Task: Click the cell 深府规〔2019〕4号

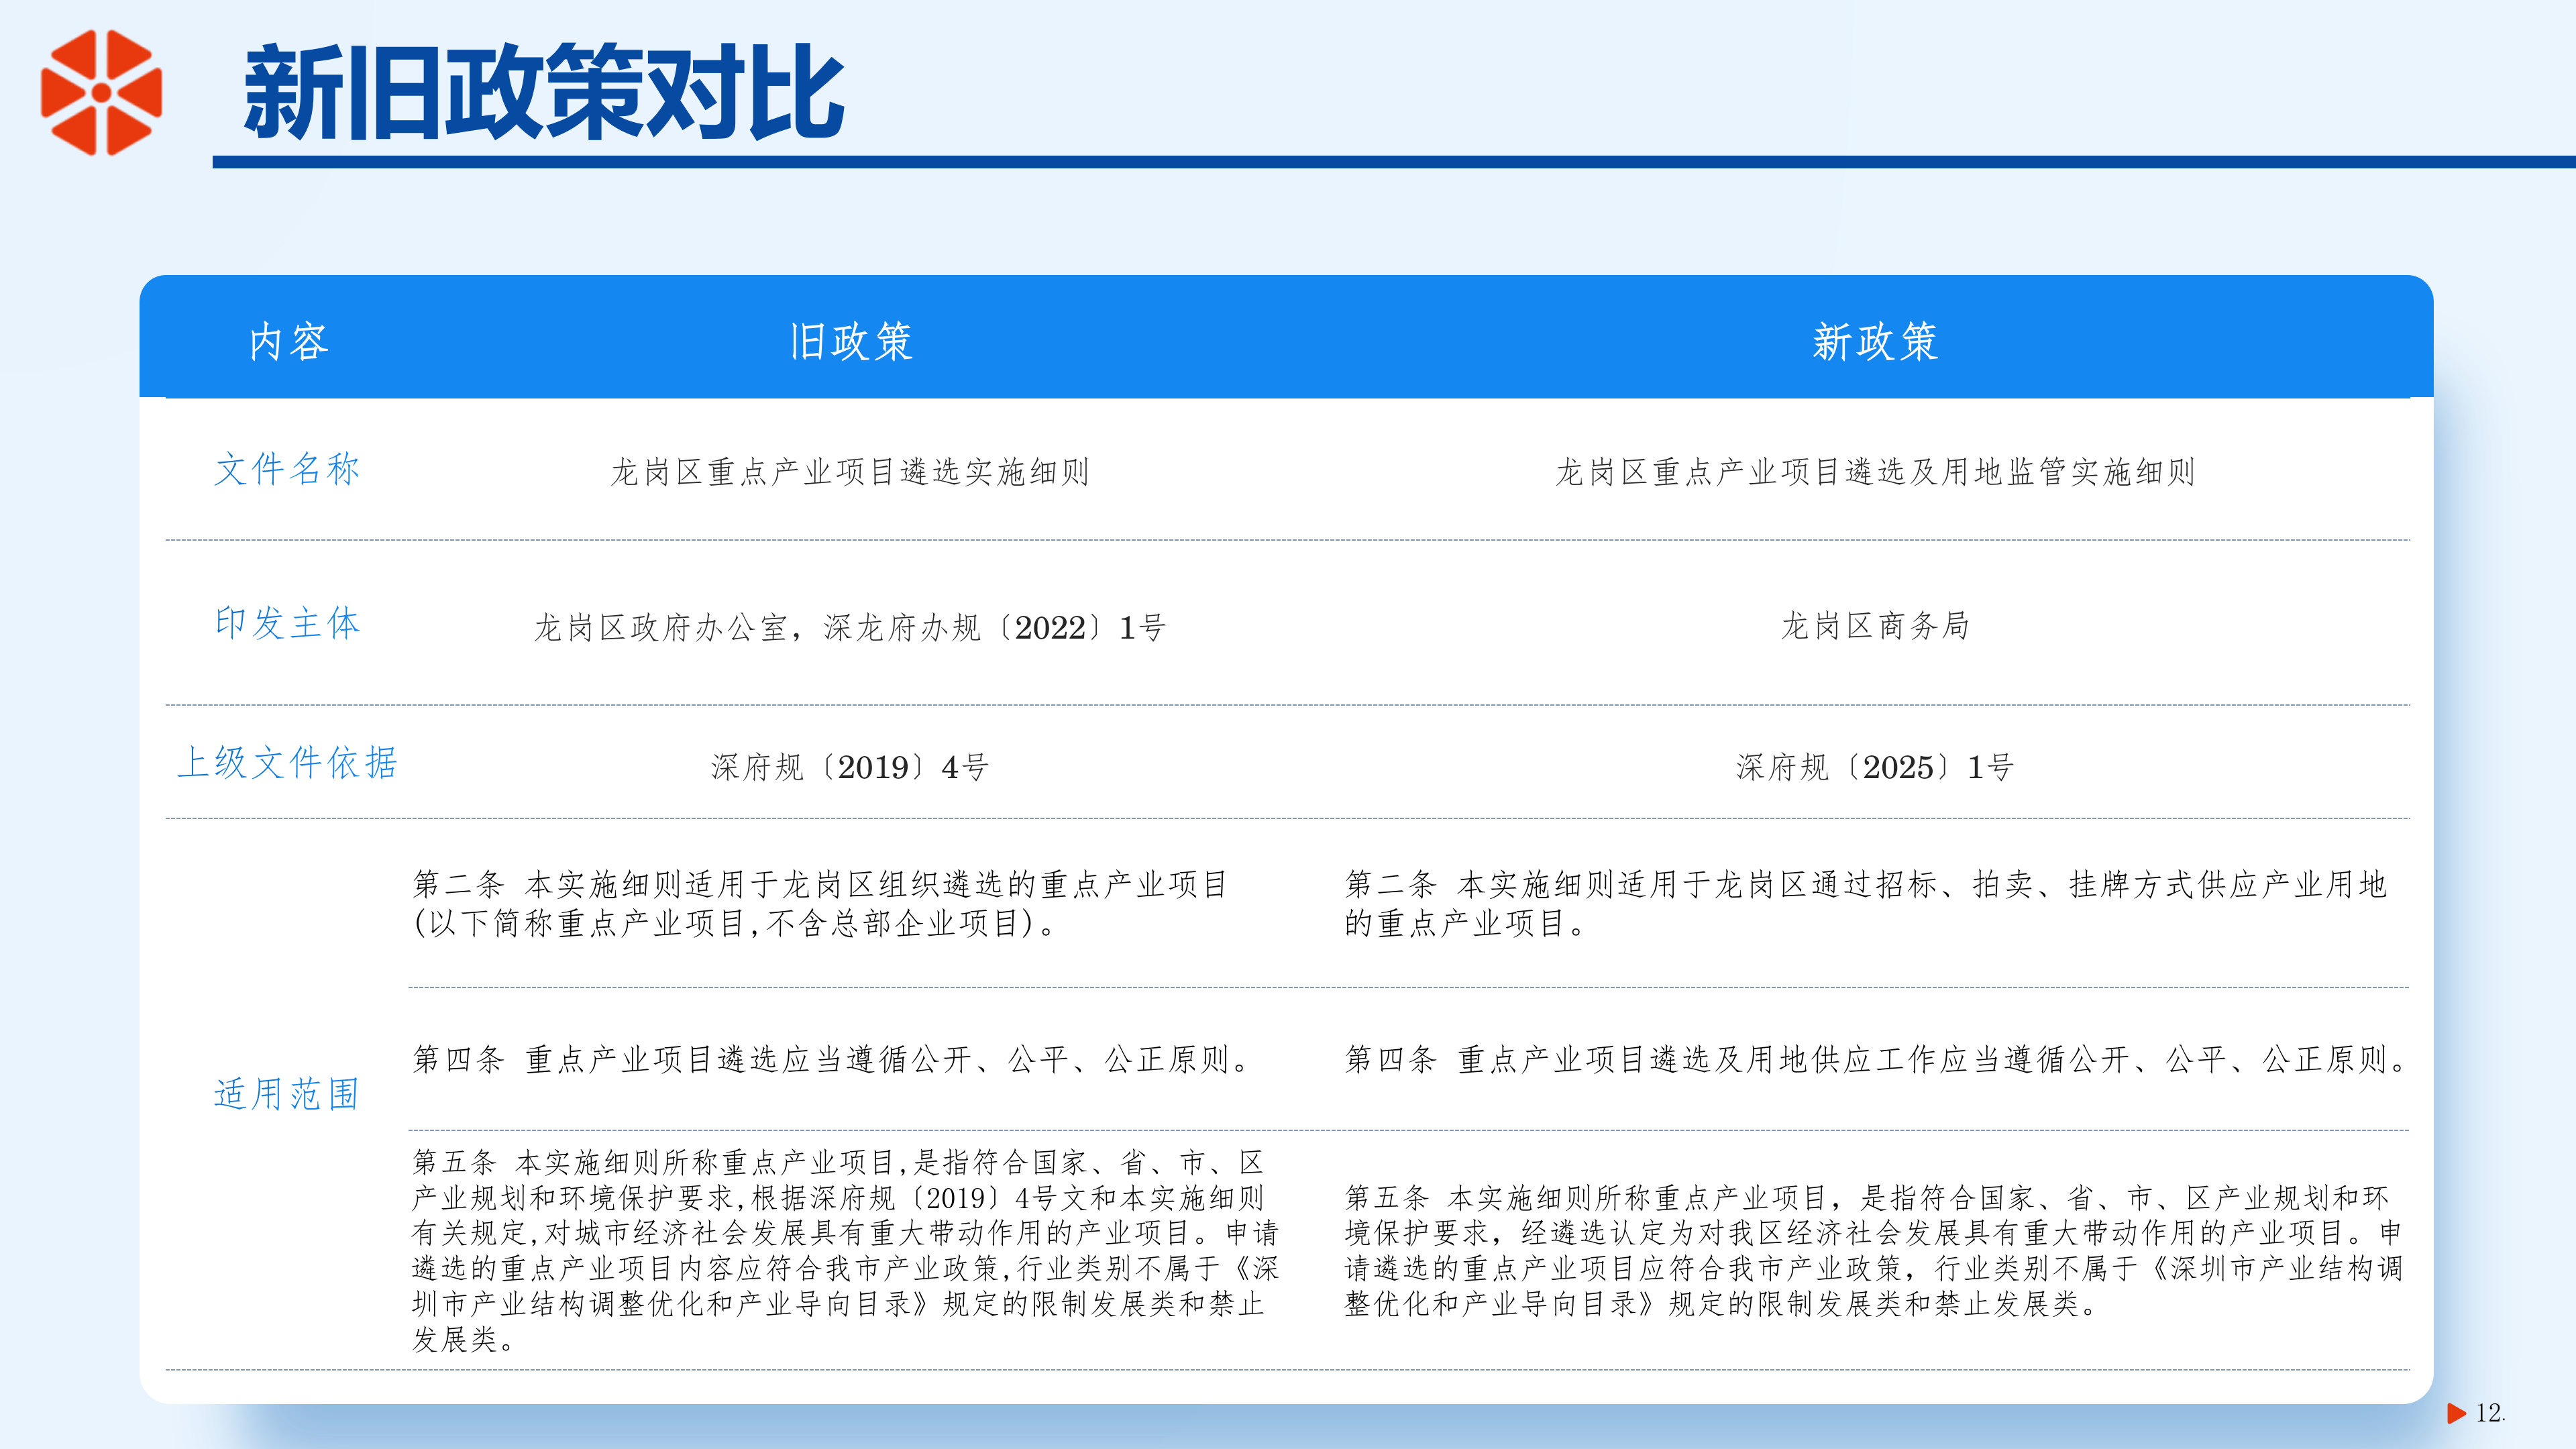Action: [850, 767]
